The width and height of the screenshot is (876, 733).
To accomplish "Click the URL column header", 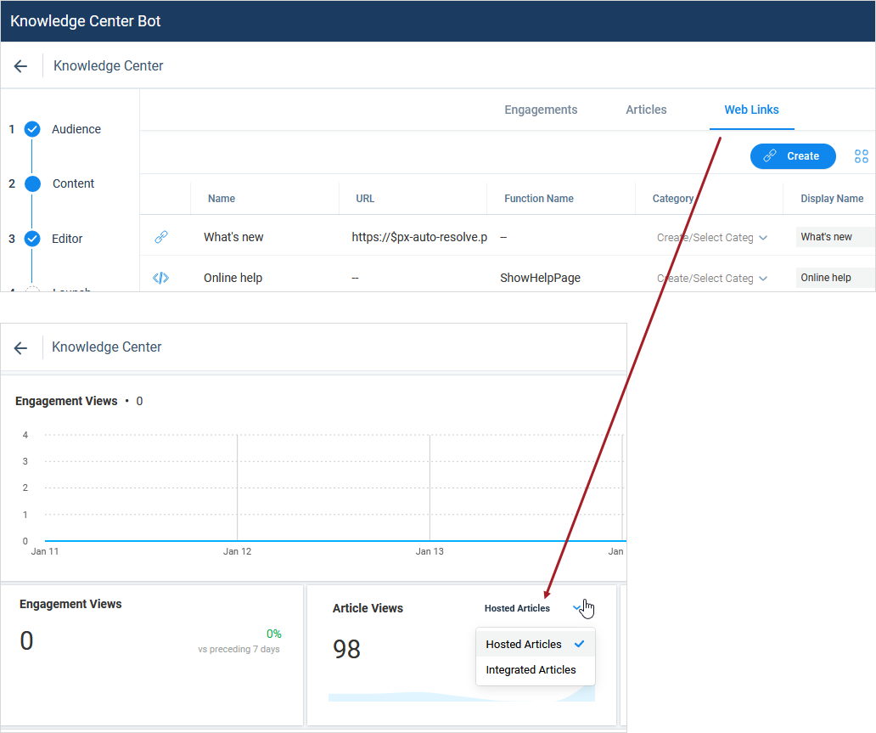I will 365,199.
